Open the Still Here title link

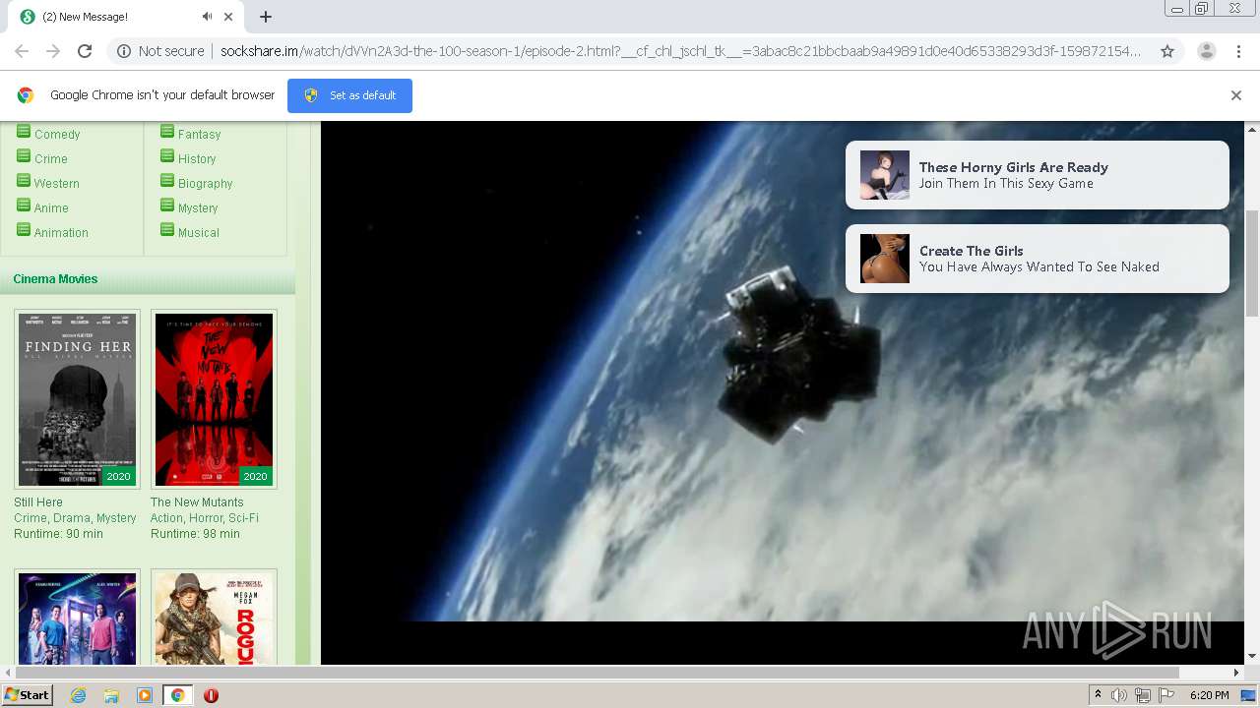38,502
